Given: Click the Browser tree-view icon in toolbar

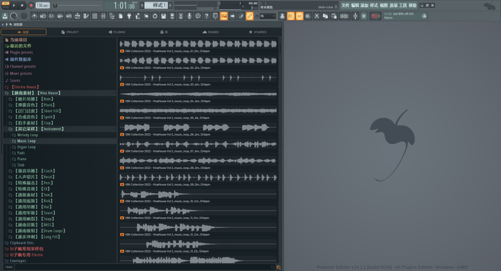Looking at the screenshot, I should 112,16.
